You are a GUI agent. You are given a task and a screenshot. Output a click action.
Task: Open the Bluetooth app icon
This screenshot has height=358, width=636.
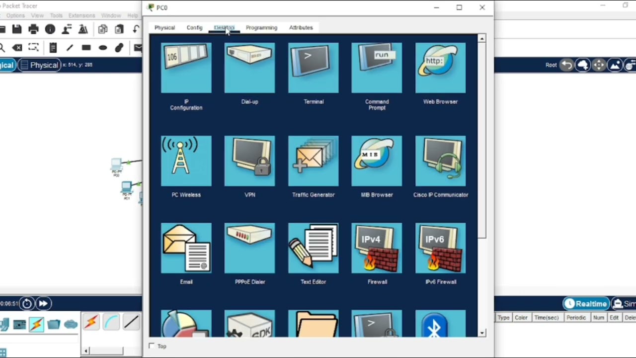point(440,323)
